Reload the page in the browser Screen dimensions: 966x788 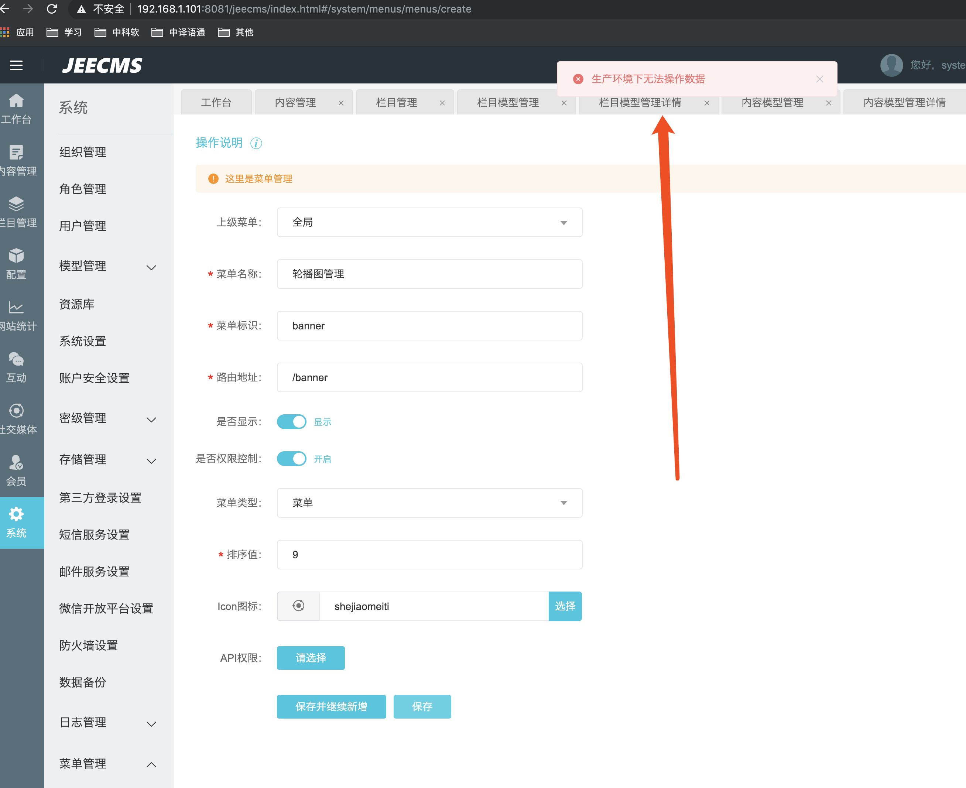(52, 9)
